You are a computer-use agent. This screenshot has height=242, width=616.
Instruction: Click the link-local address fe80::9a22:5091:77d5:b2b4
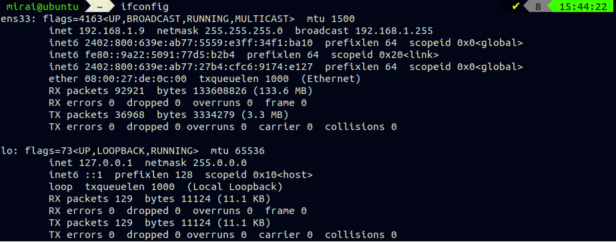coord(160,55)
